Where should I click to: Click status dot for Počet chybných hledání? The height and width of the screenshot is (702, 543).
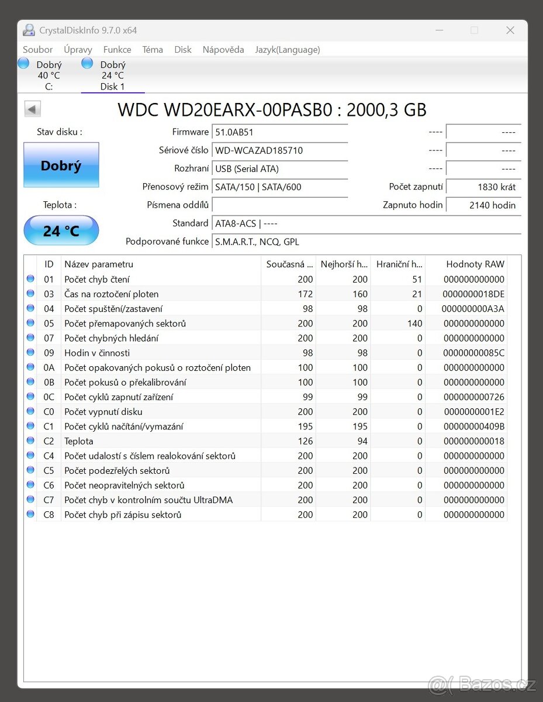[x=30, y=338]
